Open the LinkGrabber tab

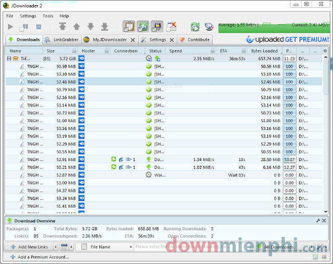point(62,39)
